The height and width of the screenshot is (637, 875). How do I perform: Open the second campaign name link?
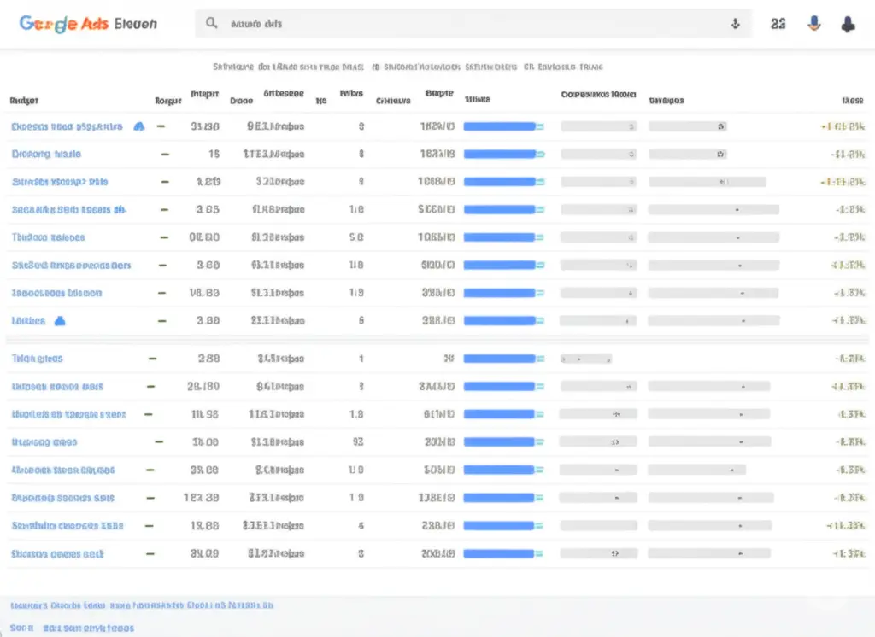(x=46, y=155)
